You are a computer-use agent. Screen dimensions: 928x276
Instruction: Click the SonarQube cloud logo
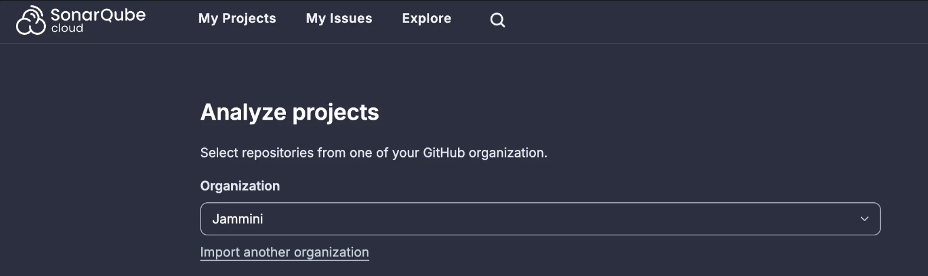click(x=81, y=20)
